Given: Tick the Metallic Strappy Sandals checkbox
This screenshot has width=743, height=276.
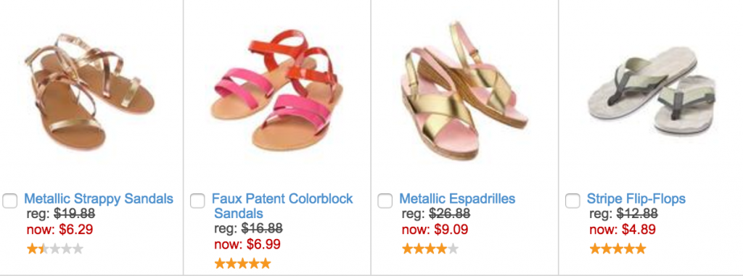Looking at the screenshot, I should point(10,201).
